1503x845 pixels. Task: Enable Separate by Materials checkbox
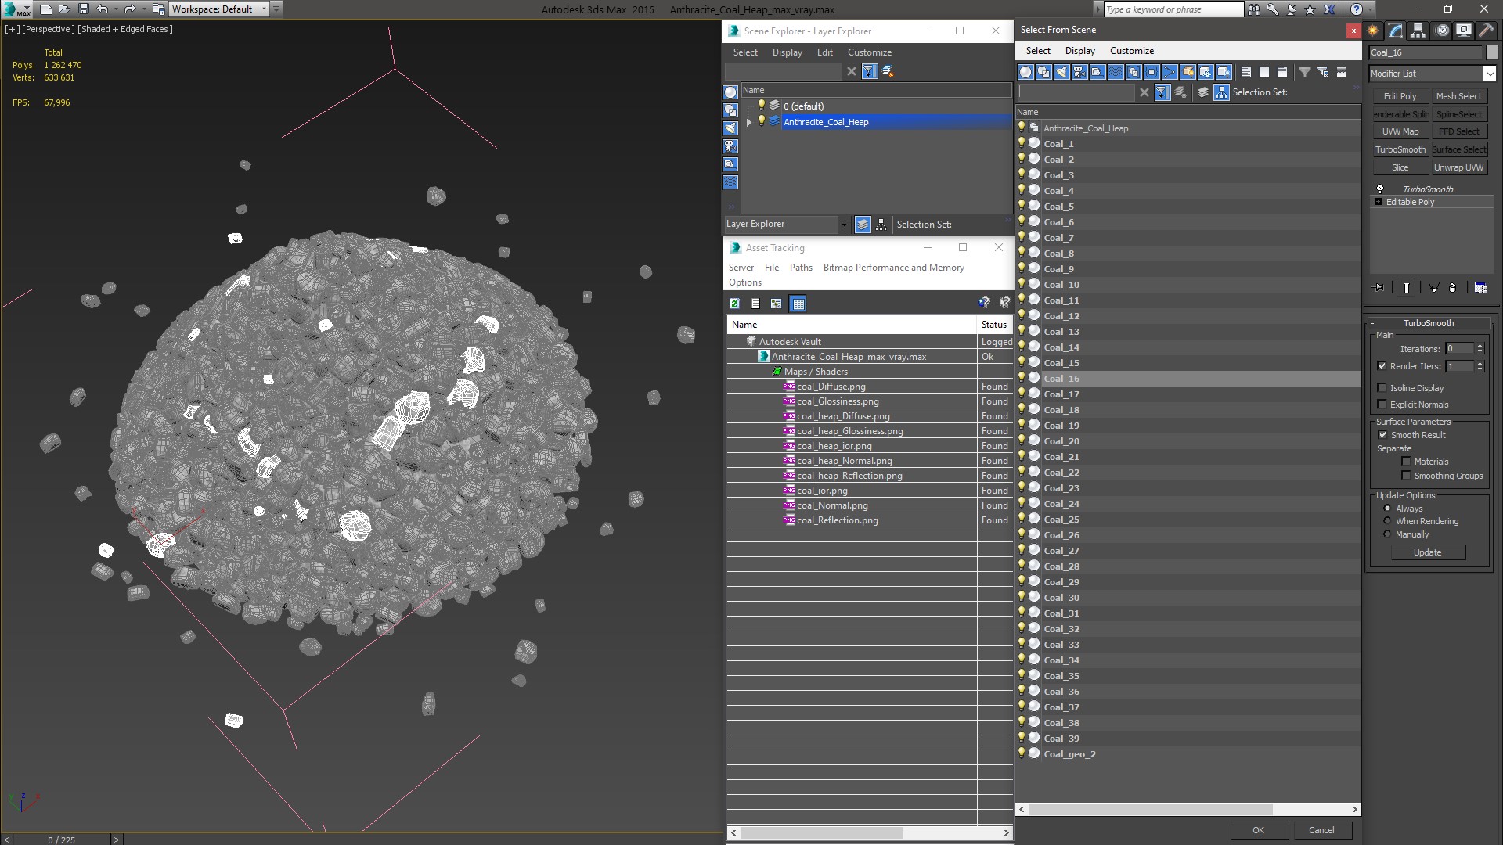1406,462
